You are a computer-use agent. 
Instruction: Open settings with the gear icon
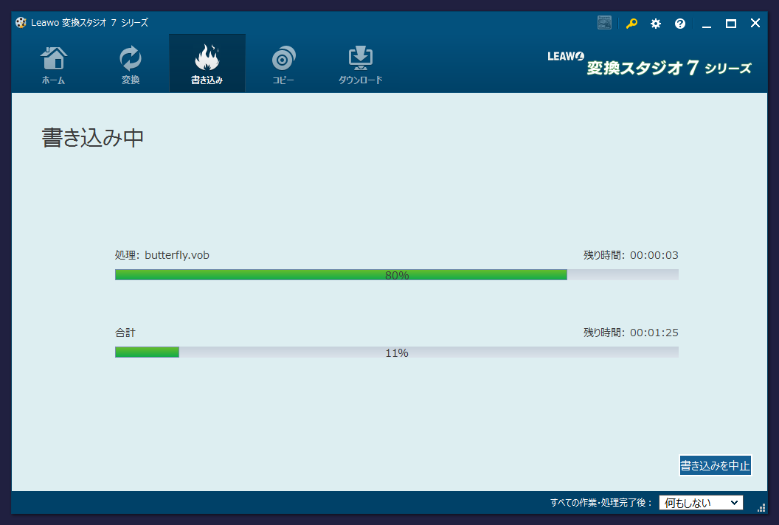[x=656, y=24]
